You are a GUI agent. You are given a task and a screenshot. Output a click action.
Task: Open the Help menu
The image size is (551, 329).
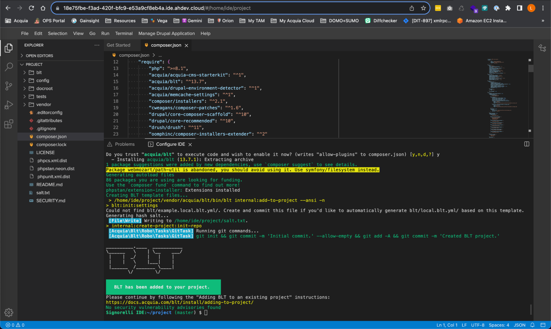point(205,33)
